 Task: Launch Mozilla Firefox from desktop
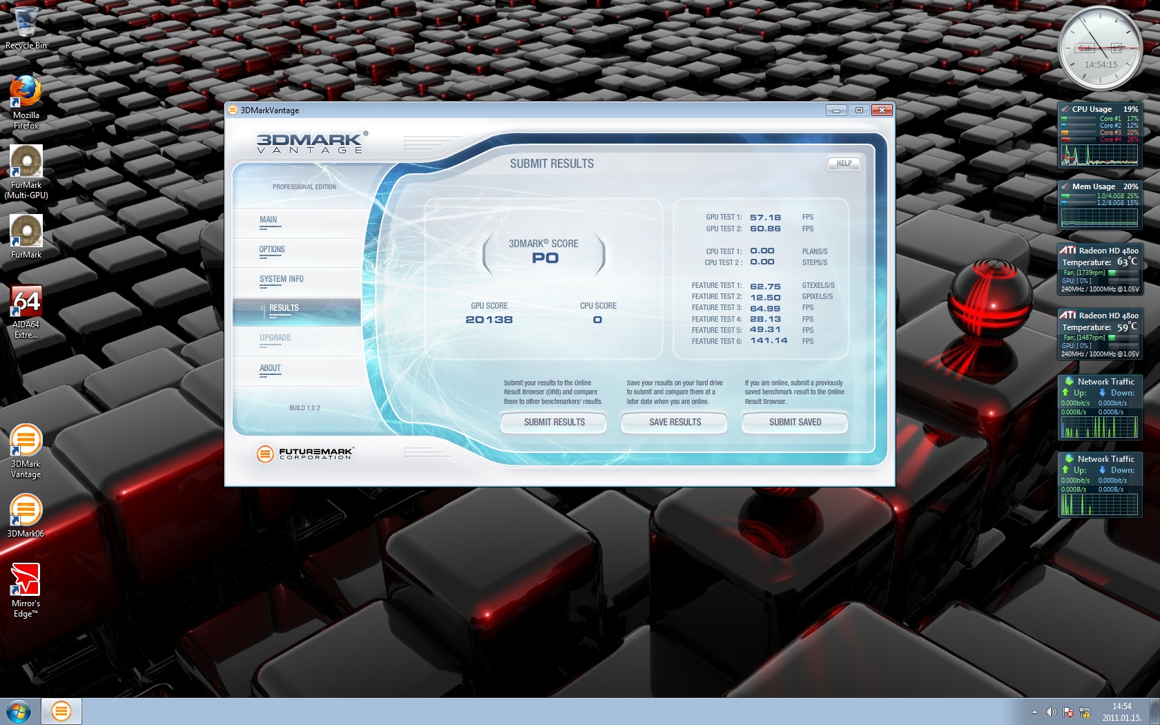26,102
